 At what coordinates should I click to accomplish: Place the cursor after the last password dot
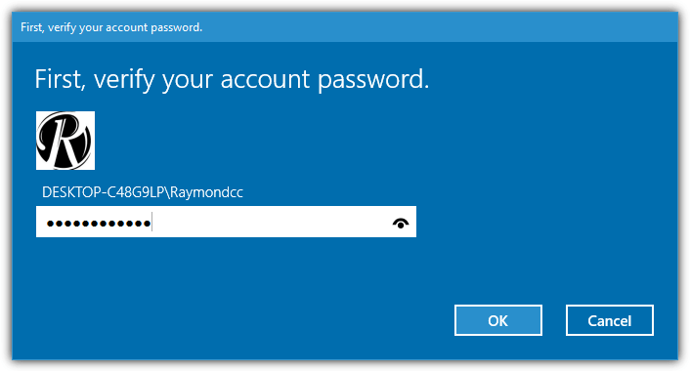click(x=151, y=222)
